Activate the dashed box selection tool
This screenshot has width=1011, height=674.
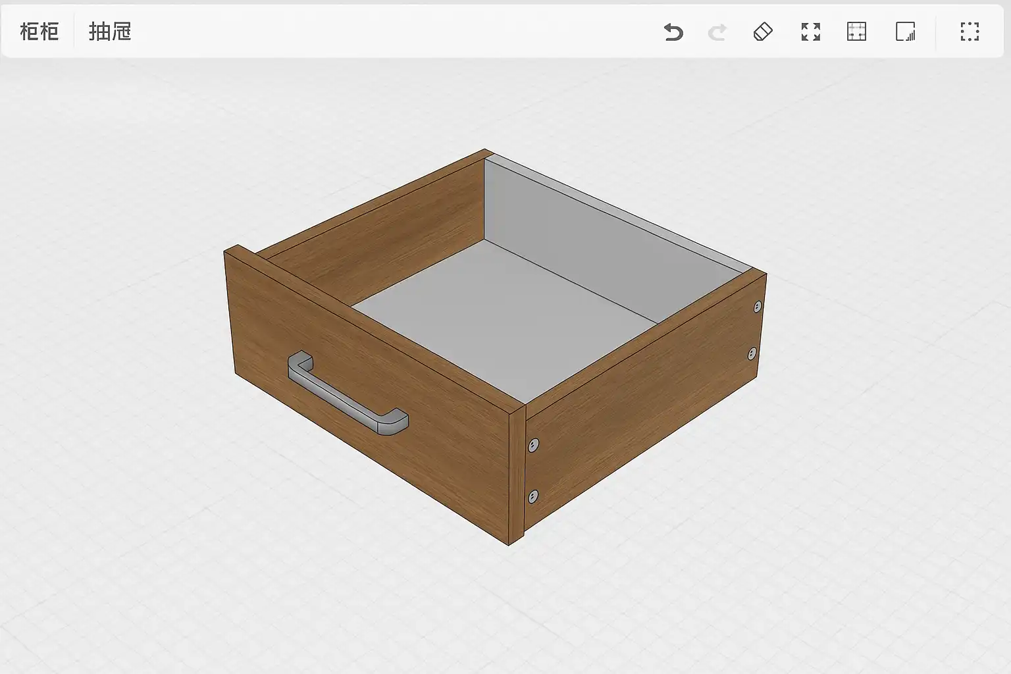point(969,32)
